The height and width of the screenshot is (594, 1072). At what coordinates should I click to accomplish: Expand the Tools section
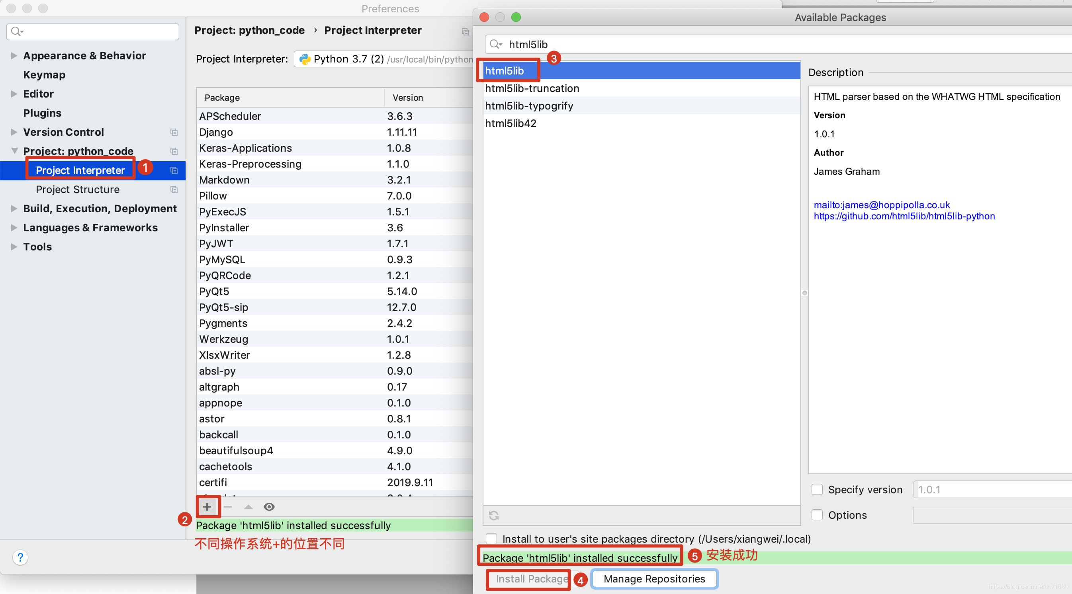[14, 247]
